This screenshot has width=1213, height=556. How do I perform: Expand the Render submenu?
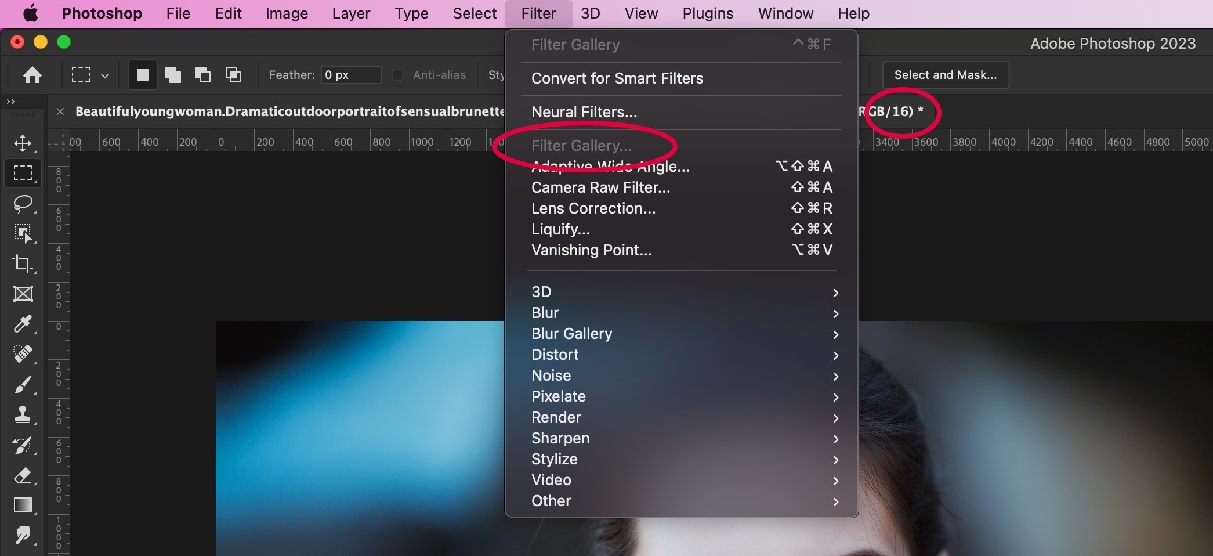click(x=682, y=417)
